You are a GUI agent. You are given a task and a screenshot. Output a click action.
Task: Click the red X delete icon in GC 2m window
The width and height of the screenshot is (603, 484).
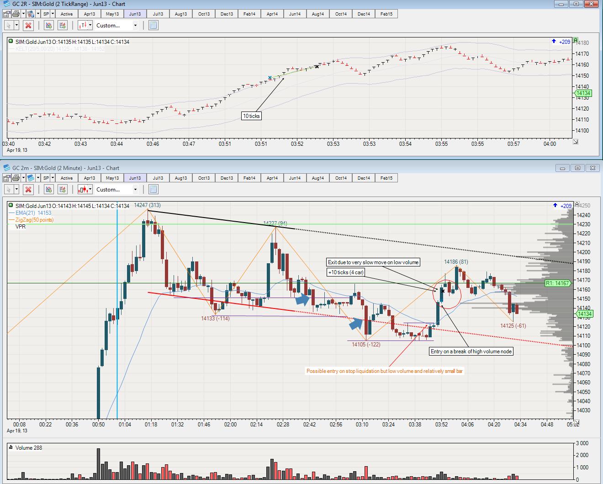(28, 189)
